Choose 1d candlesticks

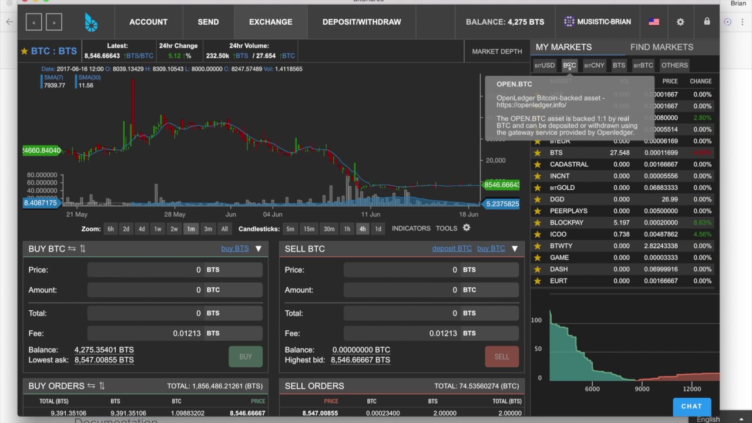coord(378,229)
